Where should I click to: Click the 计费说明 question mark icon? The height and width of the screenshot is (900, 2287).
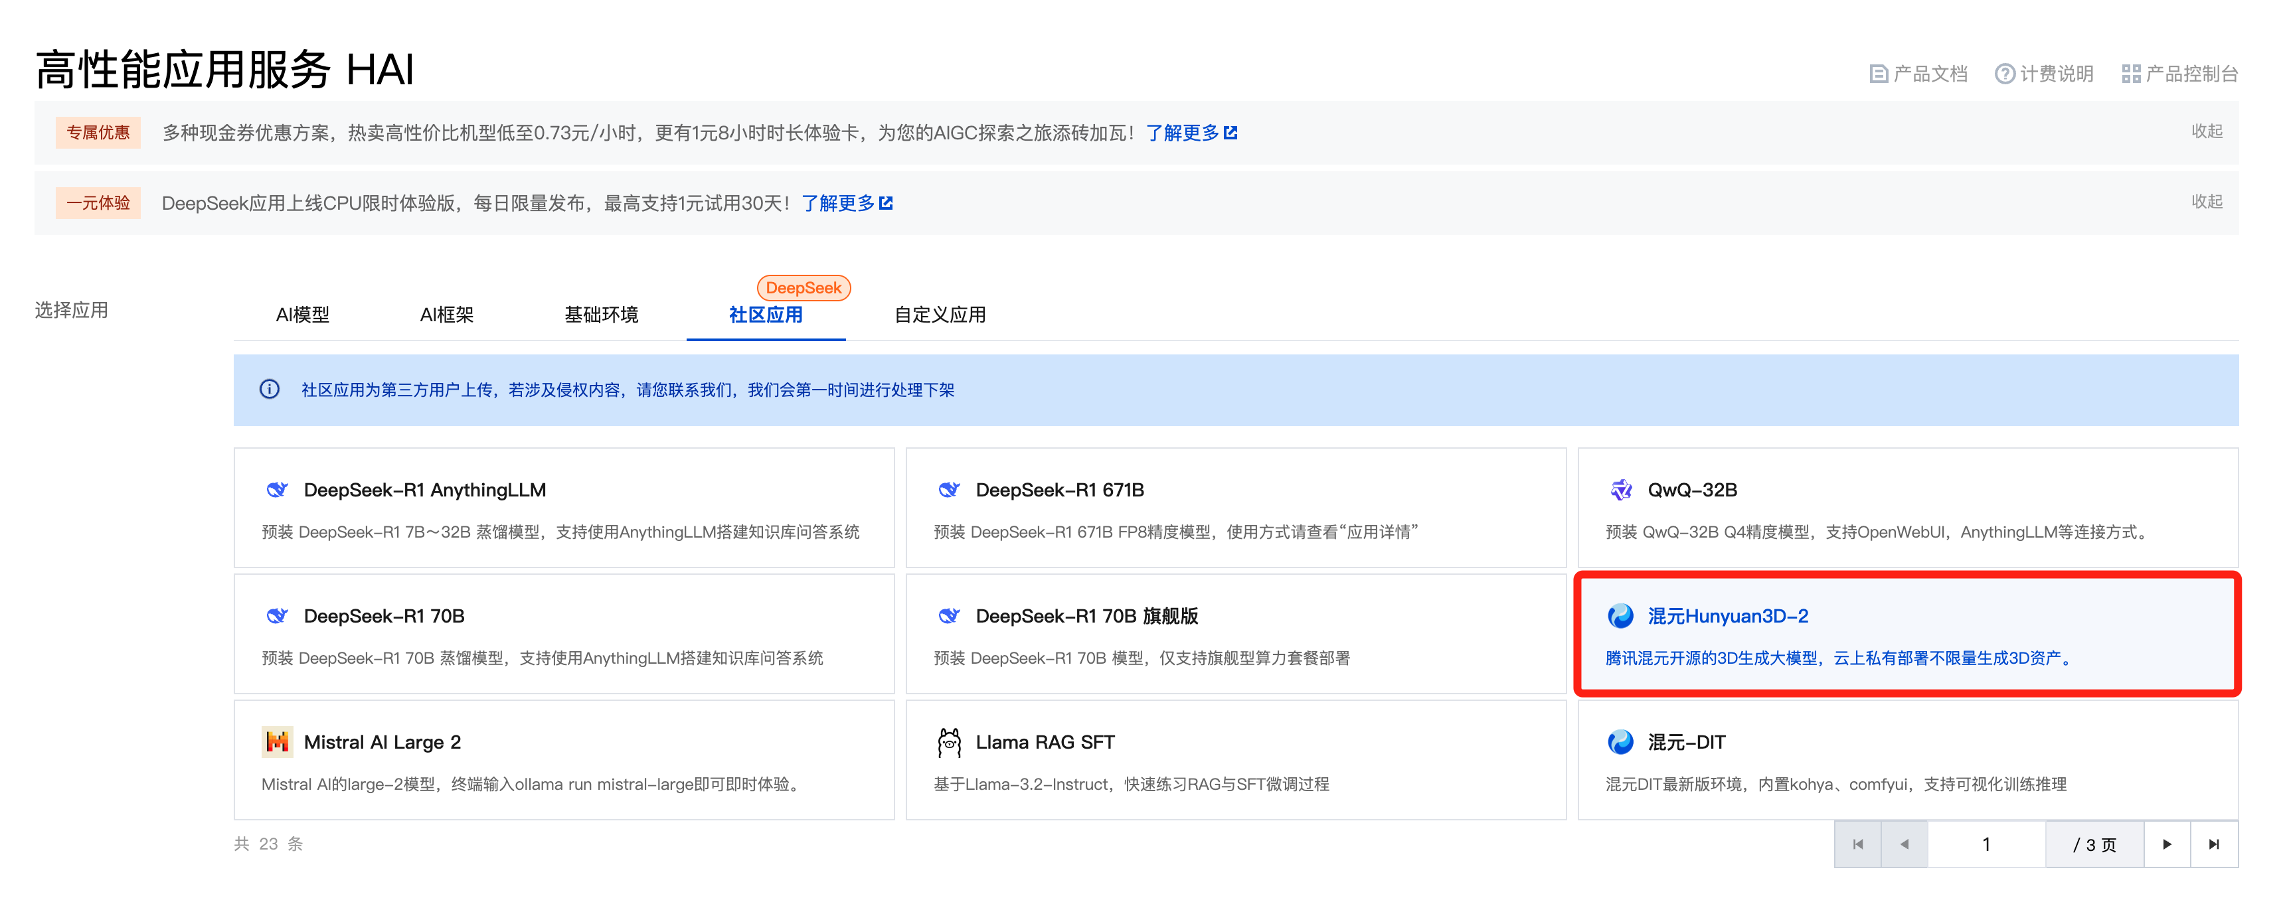pyautogui.click(x=2005, y=74)
